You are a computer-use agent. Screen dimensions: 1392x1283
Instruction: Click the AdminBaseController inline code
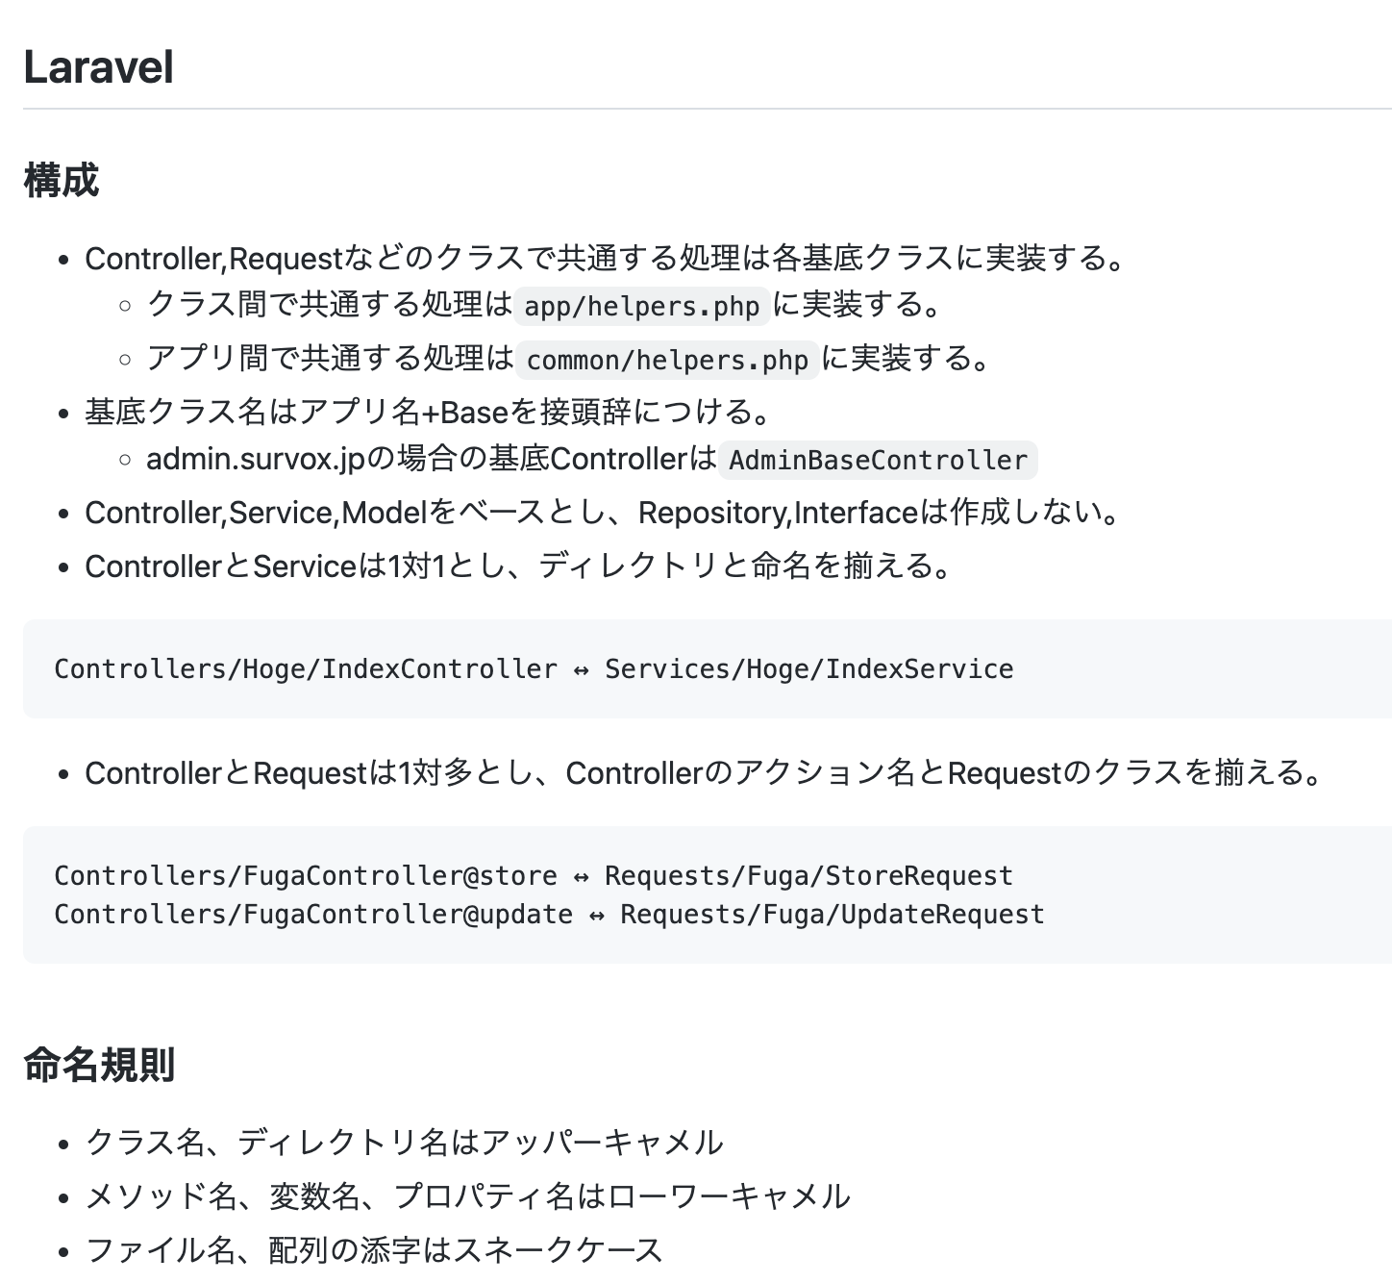click(x=878, y=460)
